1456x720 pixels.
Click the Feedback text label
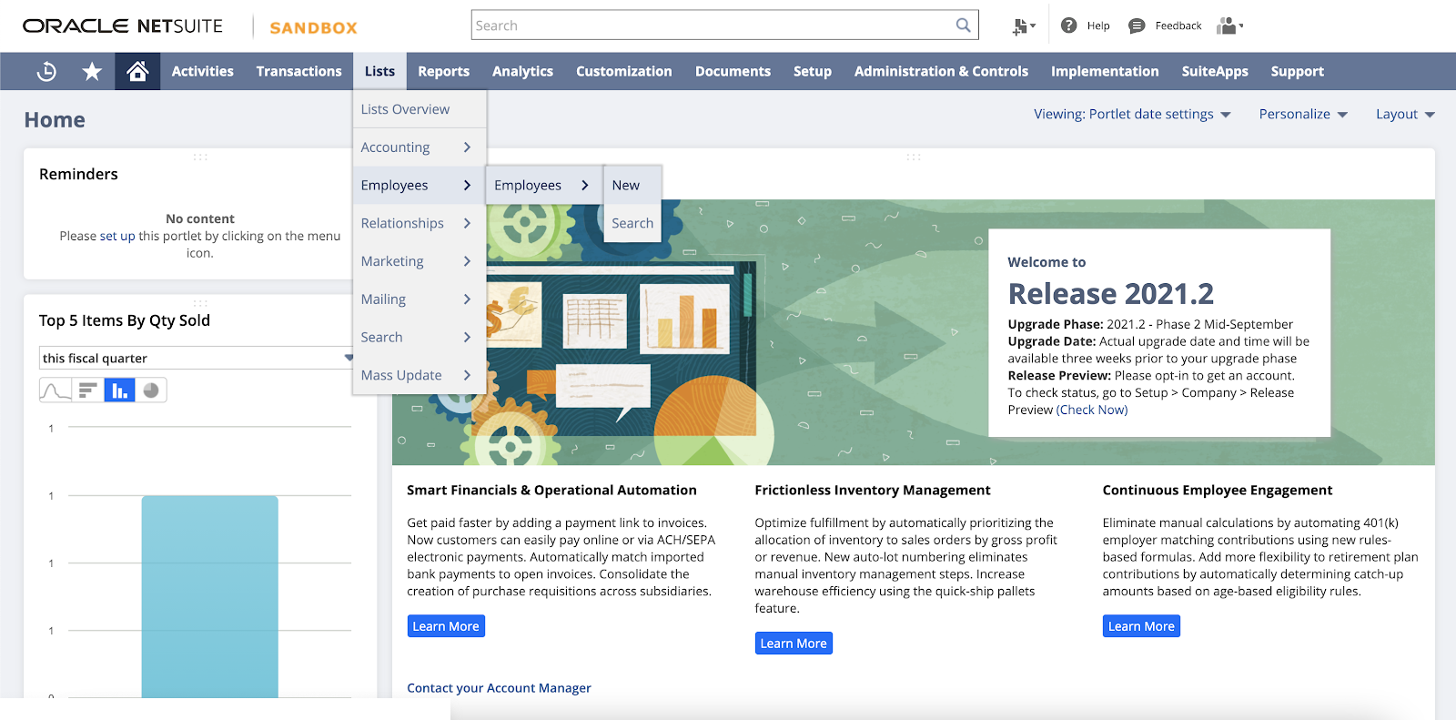pyautogui.click(x=1178, y=25)
